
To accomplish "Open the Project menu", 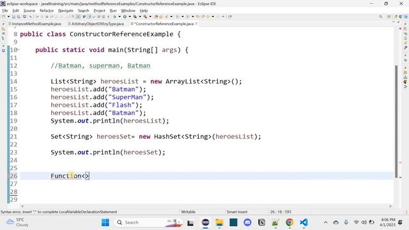I will pyautogui.click(x=100, y=11).
